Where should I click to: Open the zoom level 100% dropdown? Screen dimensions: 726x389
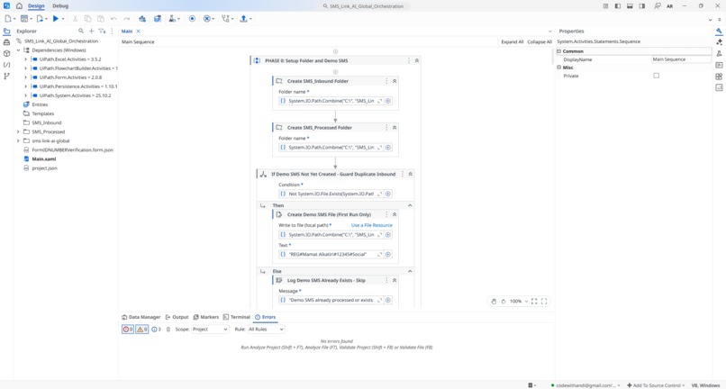click(519, 301)
